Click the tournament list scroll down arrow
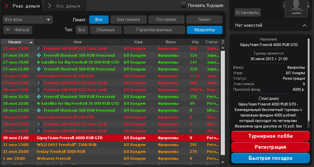Viewport: 314px width, 167px height. coord(222,162)
